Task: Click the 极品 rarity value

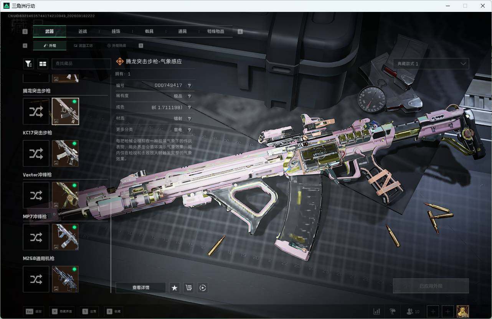Action: click(x=178, y=97)
